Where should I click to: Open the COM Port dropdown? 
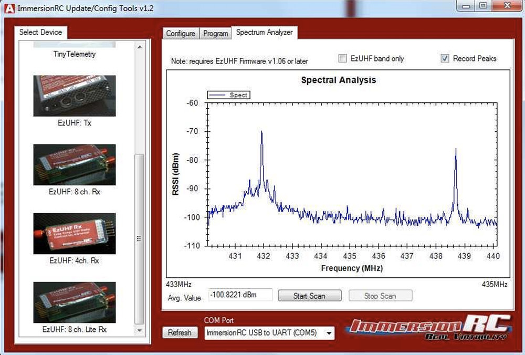pyautogui.click(x=328, y=333)
